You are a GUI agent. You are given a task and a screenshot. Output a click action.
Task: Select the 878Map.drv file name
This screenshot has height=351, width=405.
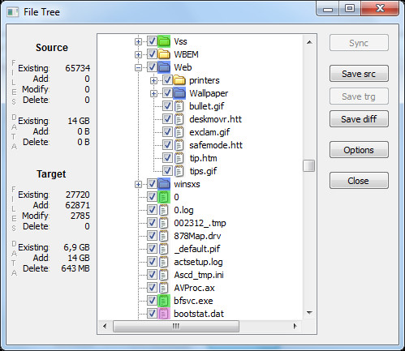197,236
